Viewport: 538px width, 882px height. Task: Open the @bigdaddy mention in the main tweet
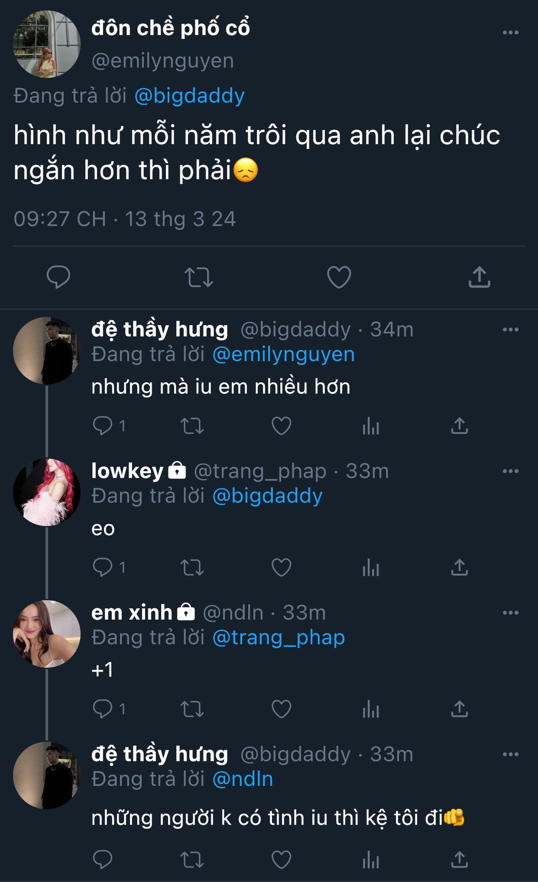[189, 96]
